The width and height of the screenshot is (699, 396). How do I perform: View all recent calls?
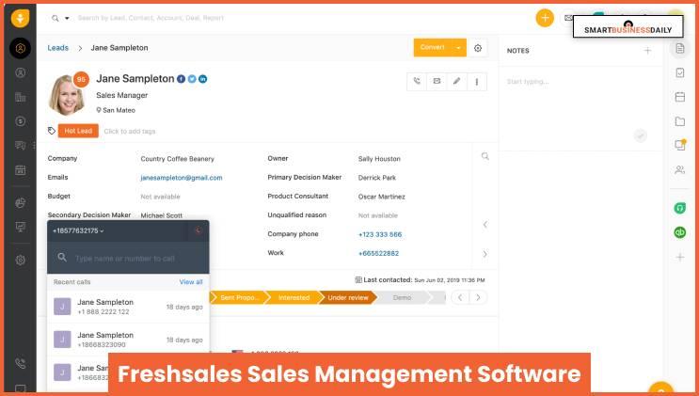tap(191, 282)
